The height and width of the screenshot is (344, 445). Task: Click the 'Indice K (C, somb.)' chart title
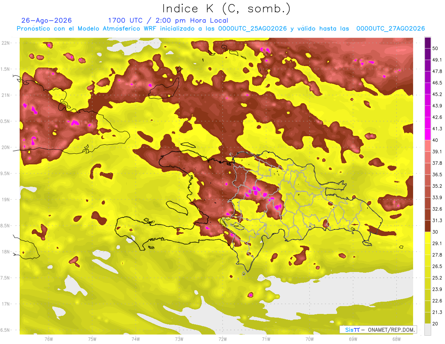pos(226,9)
